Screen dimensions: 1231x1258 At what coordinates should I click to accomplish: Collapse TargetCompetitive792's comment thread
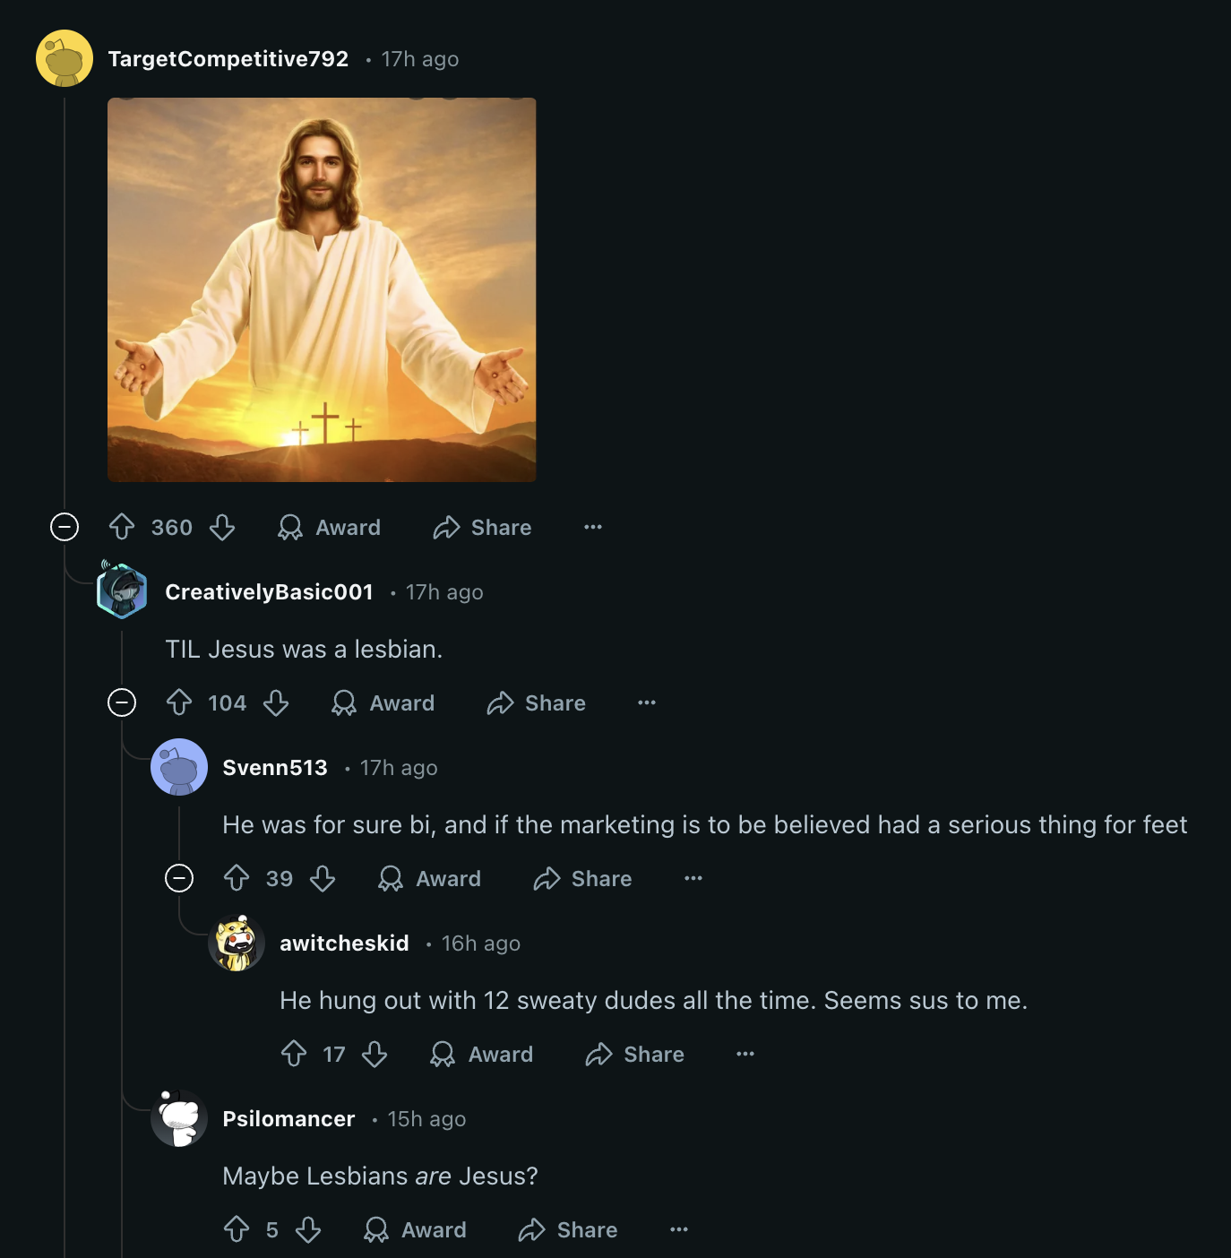tap(65, 527)
